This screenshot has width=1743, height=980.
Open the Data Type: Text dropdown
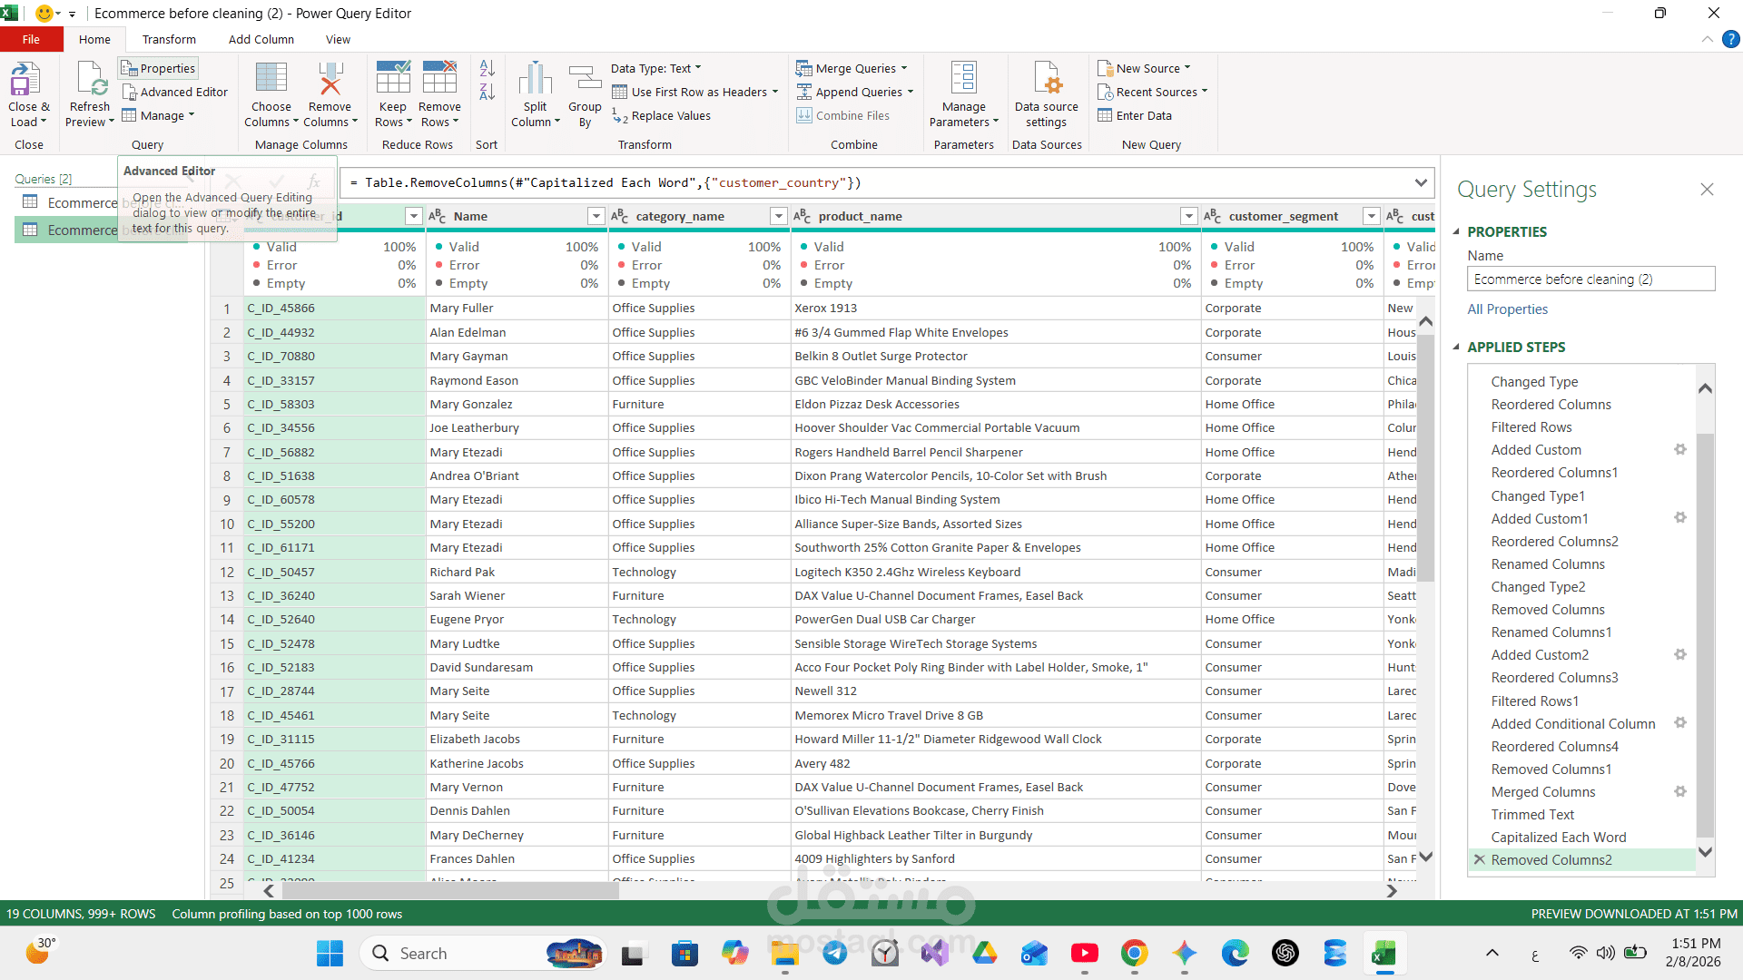(655, 68)
